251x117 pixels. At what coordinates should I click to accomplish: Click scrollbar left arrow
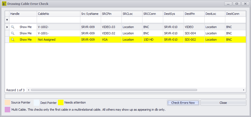coord(28,90)
